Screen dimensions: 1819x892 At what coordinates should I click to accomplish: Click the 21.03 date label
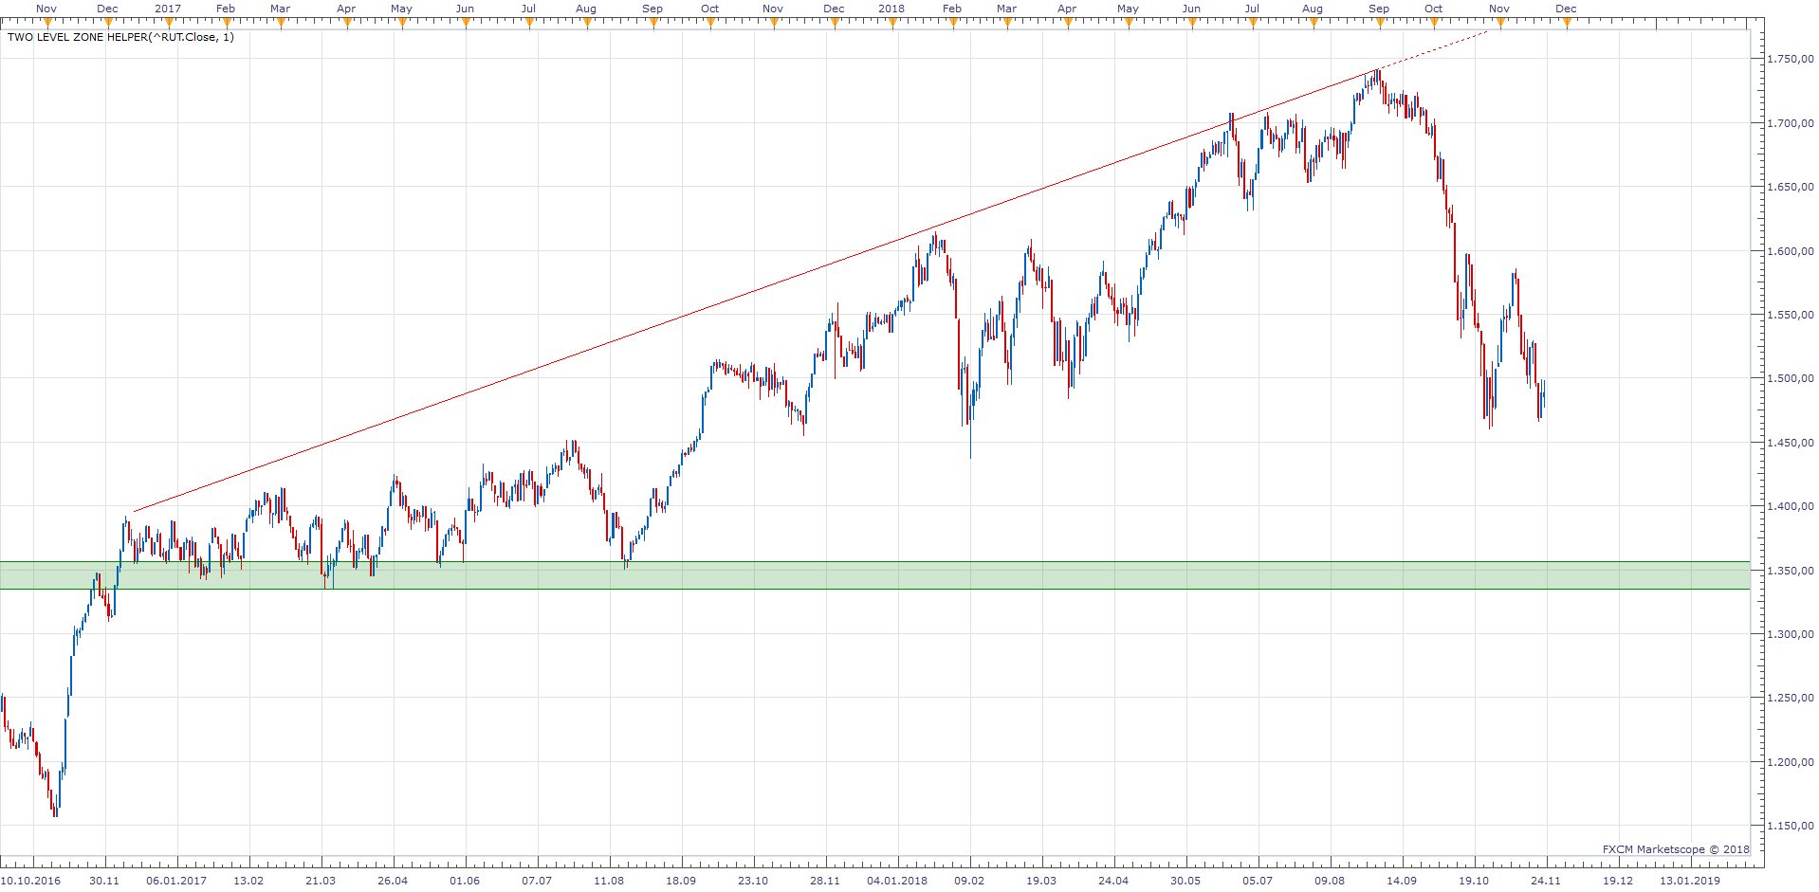click(x=321, y=881)
